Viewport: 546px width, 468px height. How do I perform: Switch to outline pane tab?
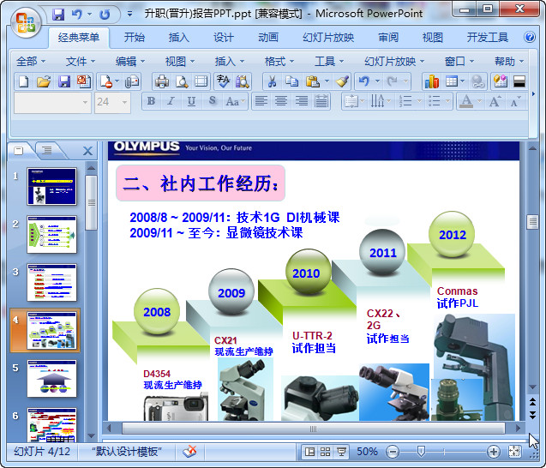click(46, 150)
